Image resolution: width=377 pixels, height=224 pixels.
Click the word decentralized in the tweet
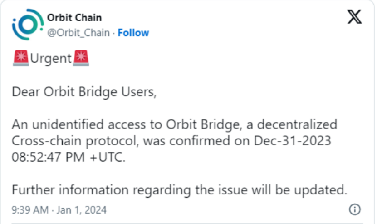297,124
